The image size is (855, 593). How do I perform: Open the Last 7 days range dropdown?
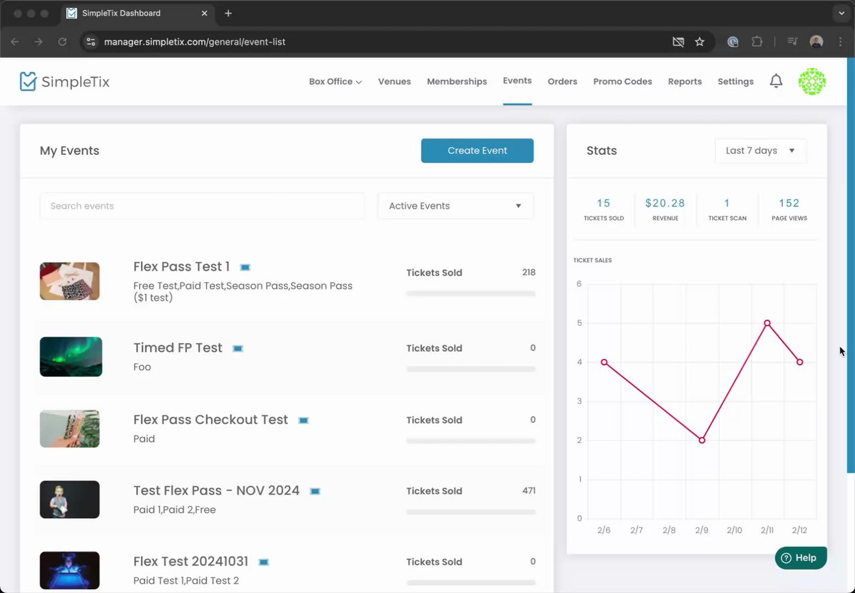pyautogui.click(x=760, y=150)
